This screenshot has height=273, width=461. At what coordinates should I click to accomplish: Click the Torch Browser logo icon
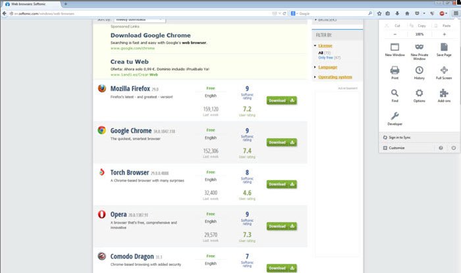coord(101,172)
